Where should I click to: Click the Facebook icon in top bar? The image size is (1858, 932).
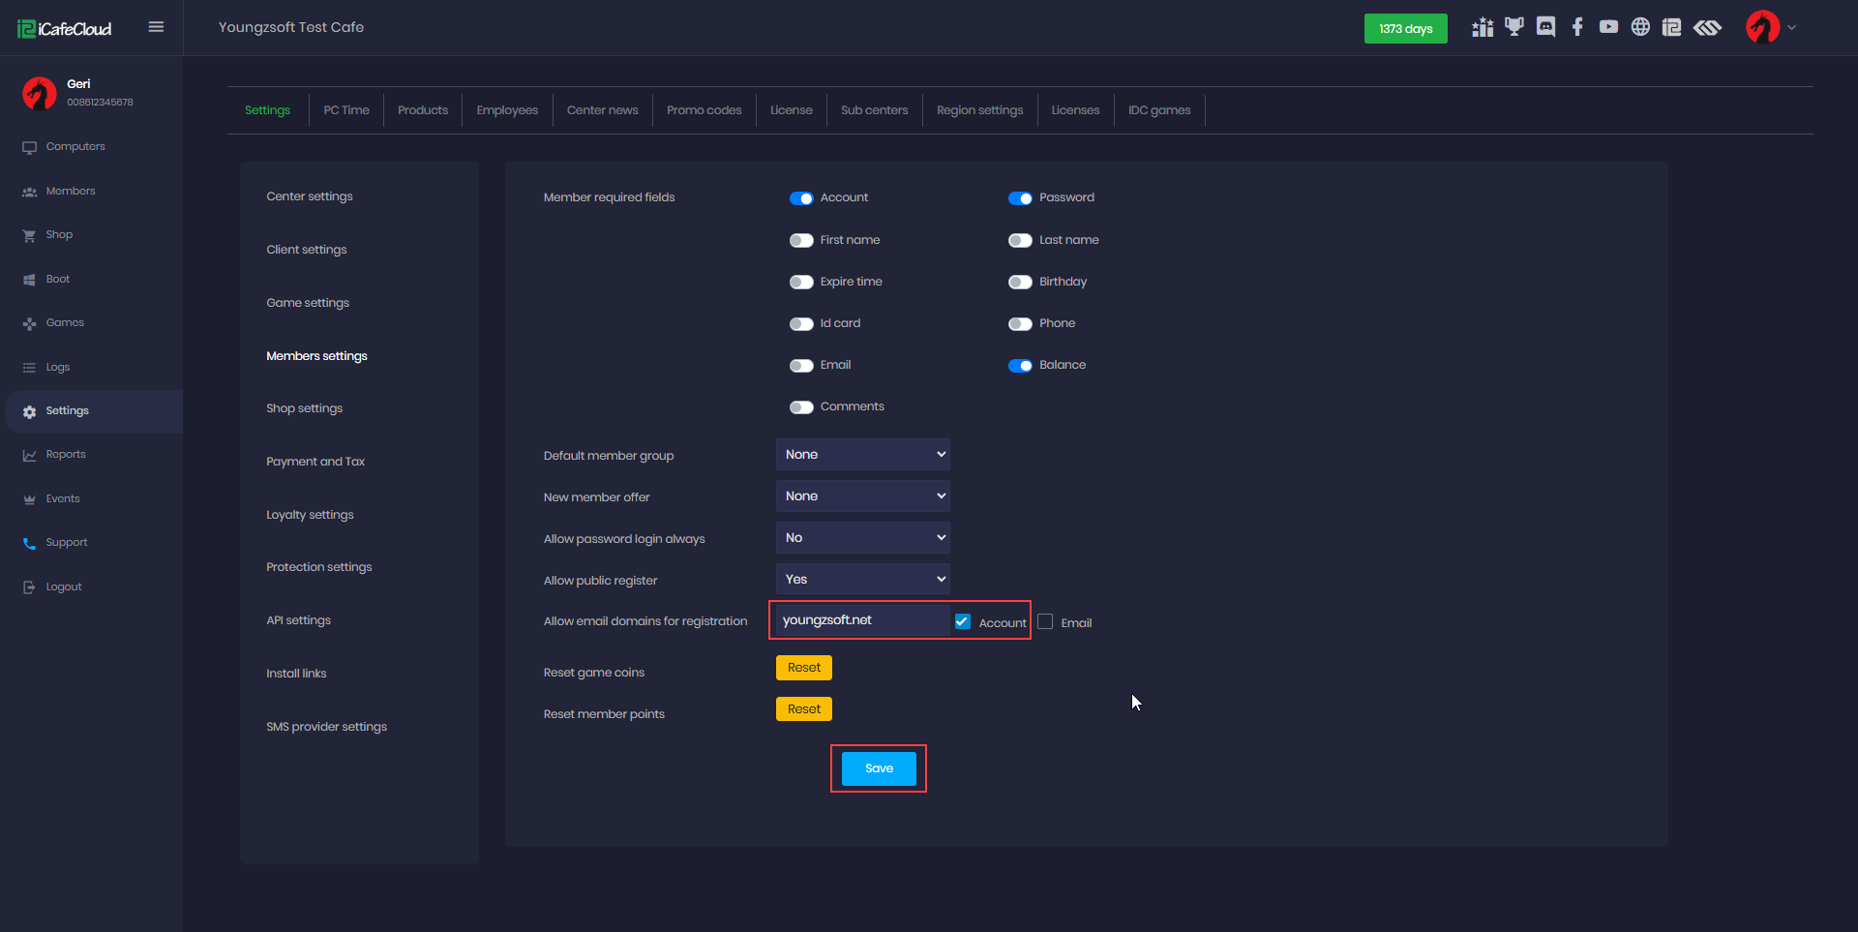pos(1577,27)
